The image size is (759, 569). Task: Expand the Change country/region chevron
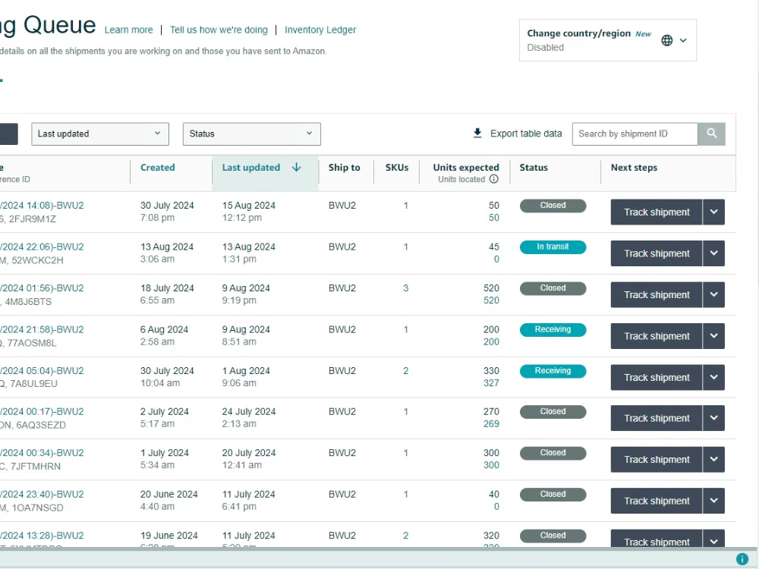tap(683, 41)
